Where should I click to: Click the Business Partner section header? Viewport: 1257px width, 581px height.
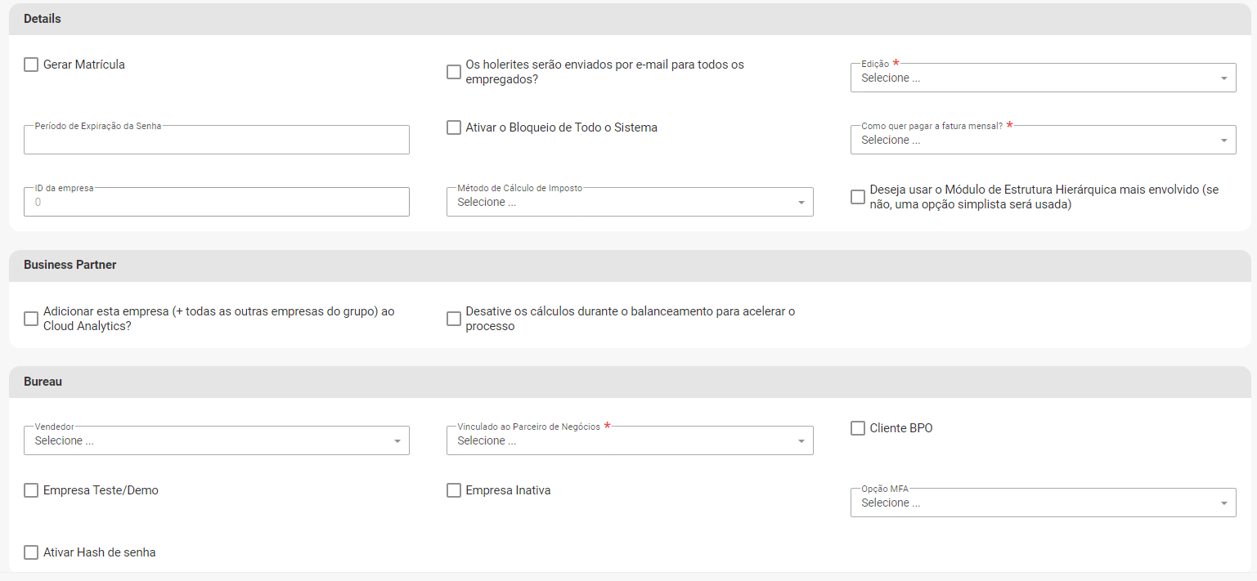[70, 265]
